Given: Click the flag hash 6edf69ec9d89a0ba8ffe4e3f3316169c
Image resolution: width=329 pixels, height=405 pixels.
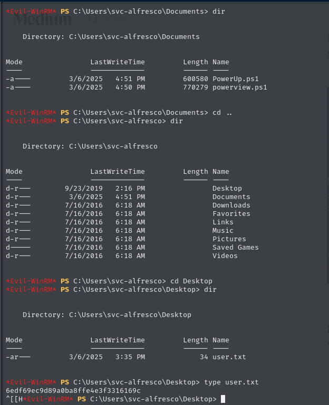Looking at the screenshot, I should [73, 391].
